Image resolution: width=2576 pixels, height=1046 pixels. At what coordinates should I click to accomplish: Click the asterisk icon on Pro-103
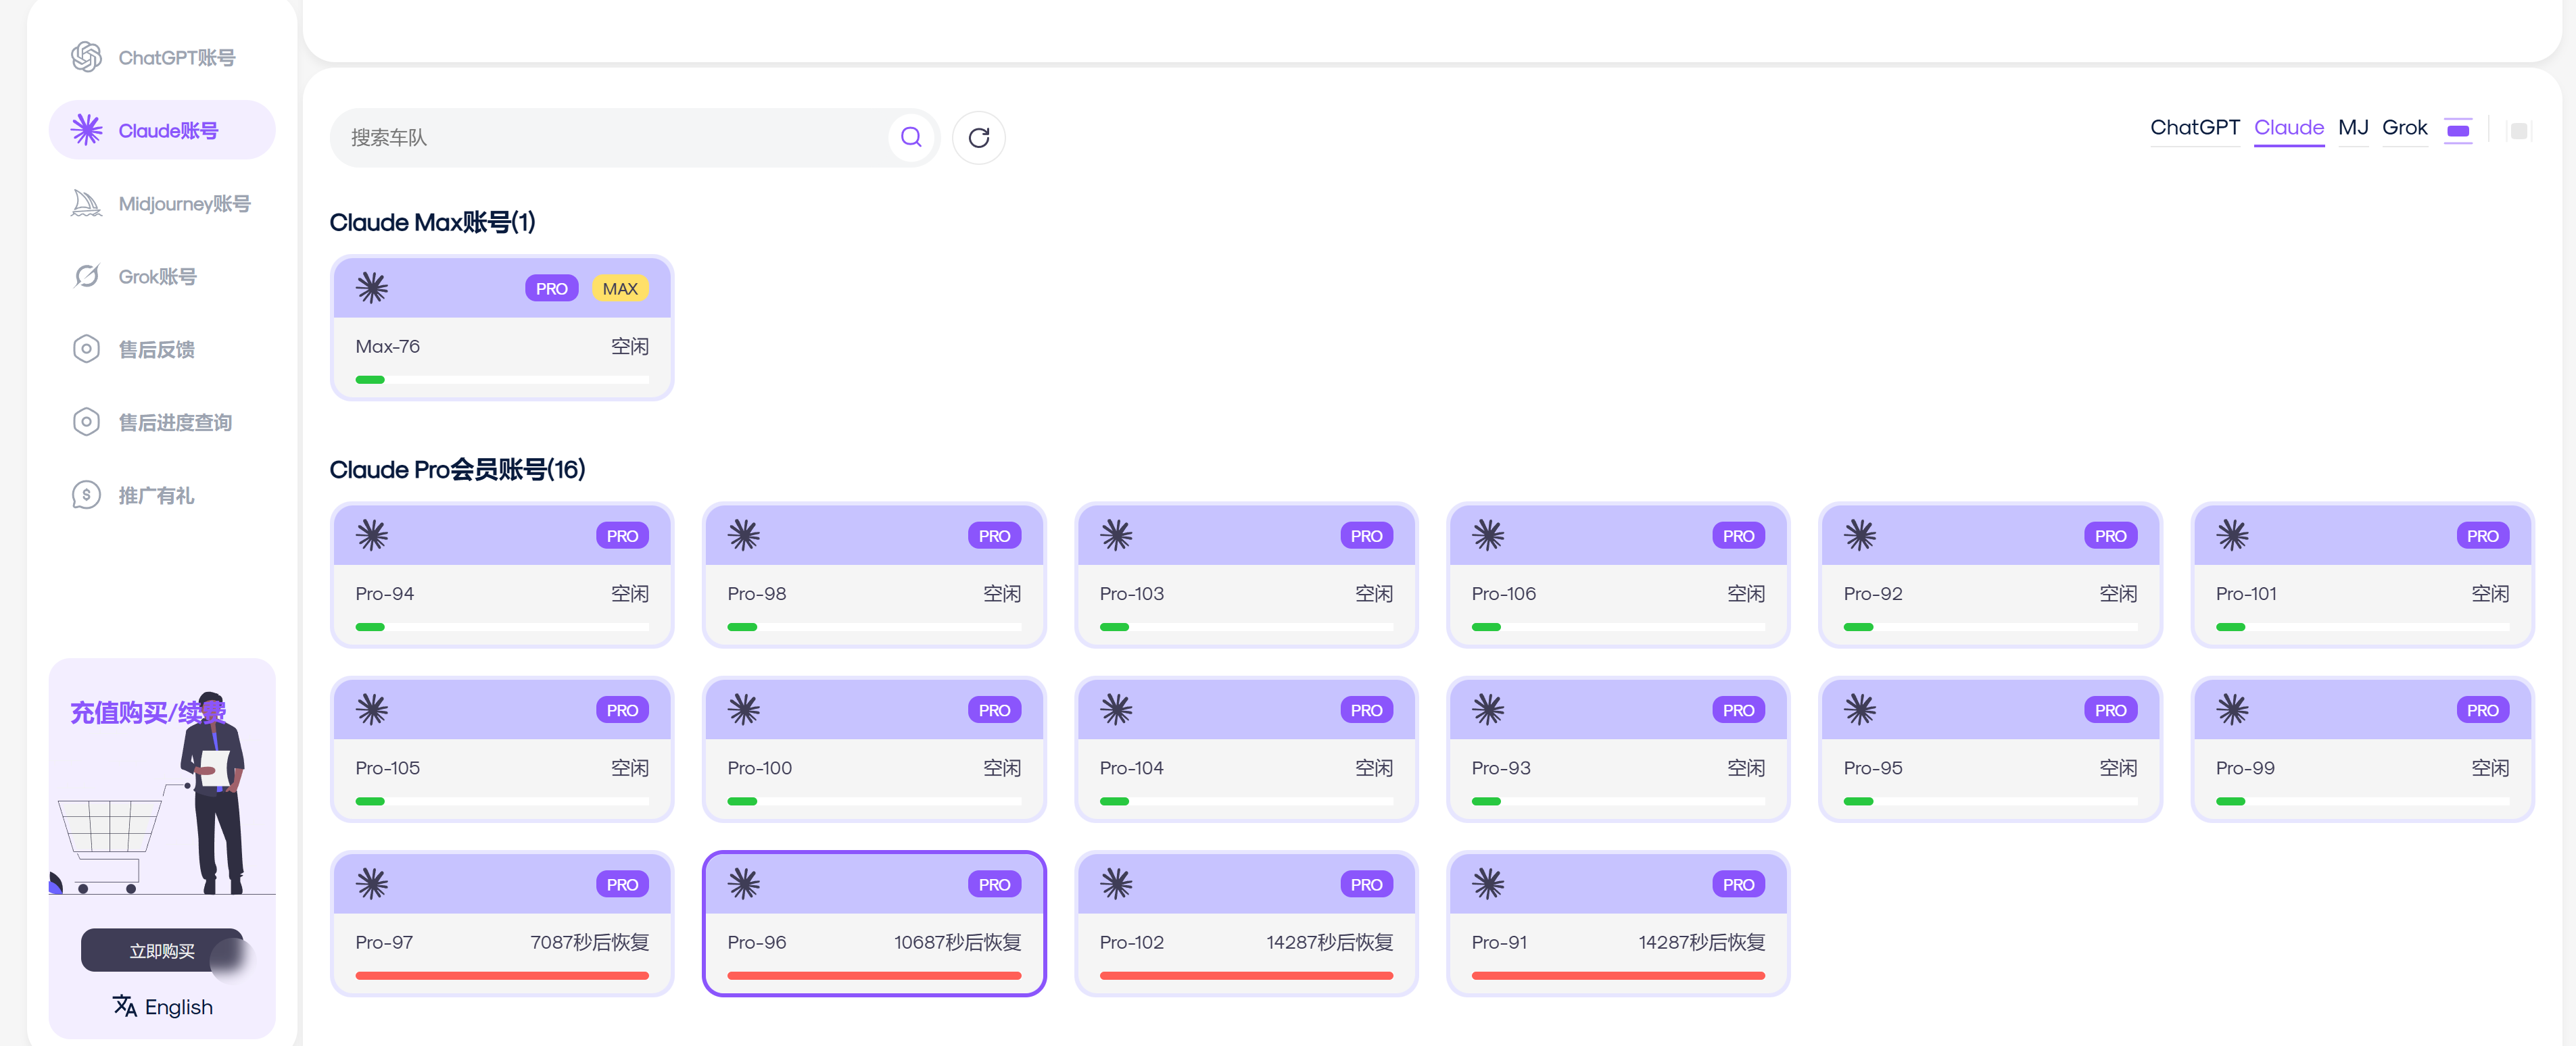[x=1116, y=535]
